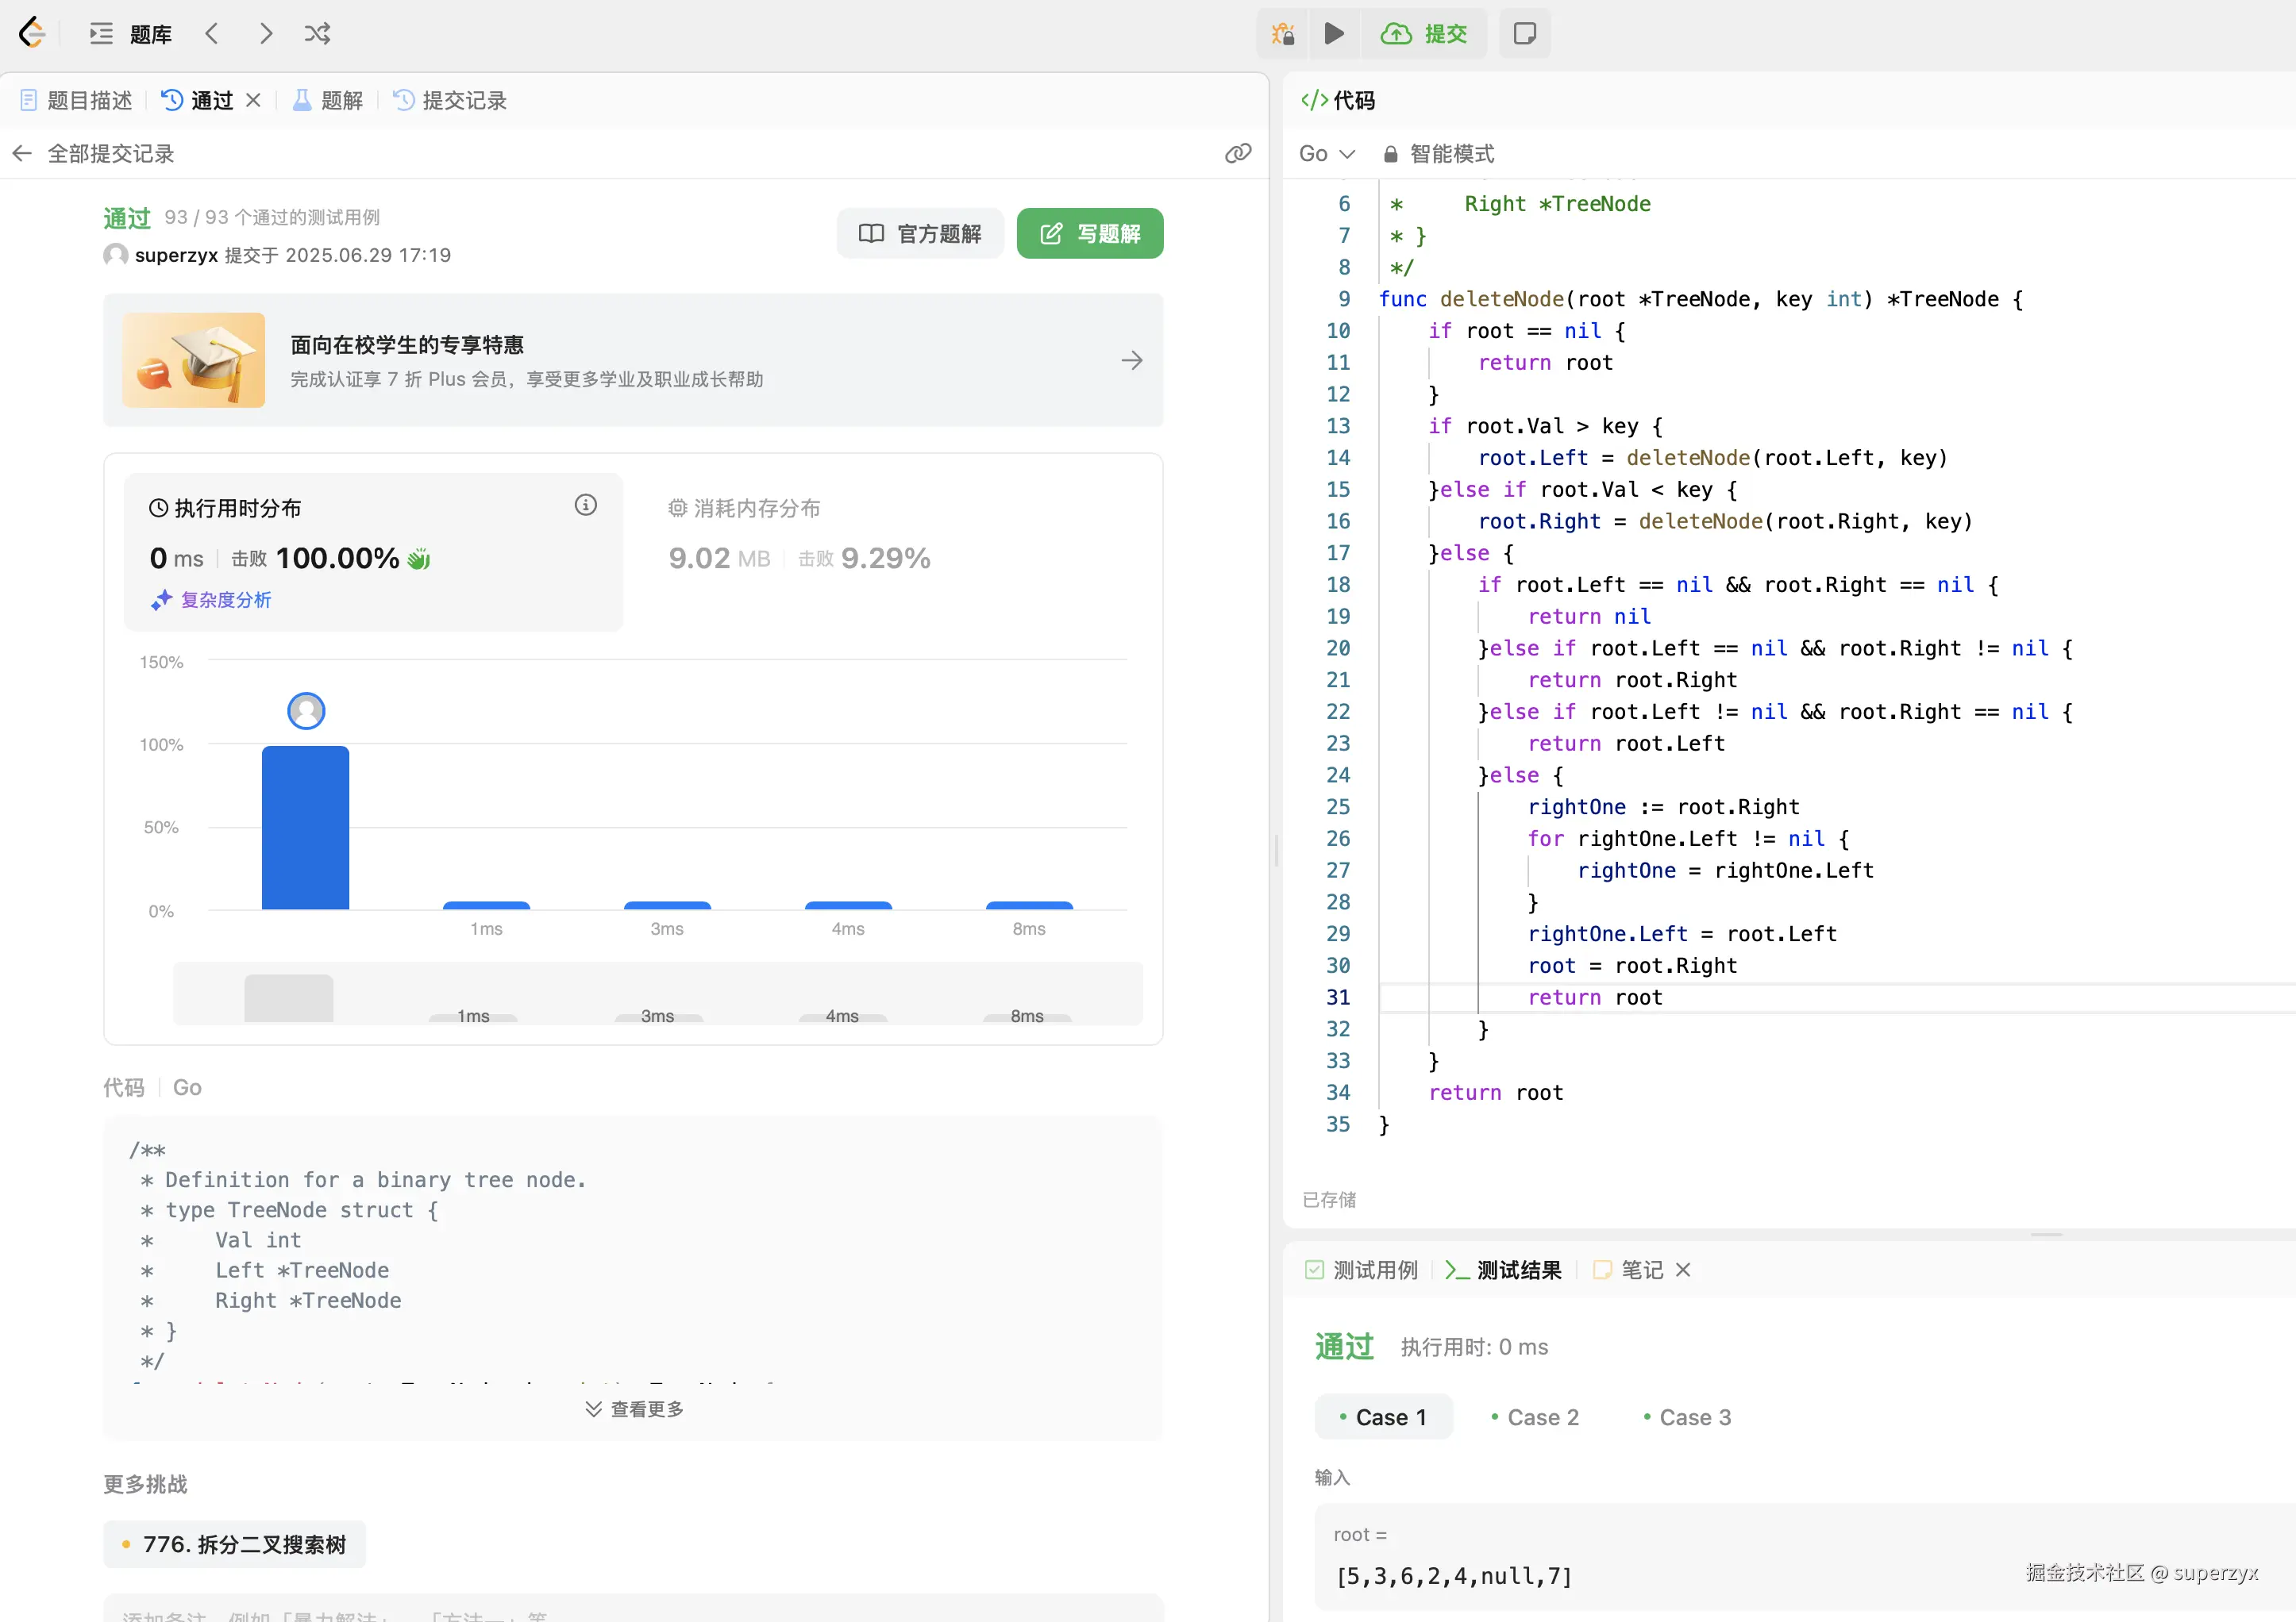Viewport: 2296px width, 1622px height.
Task: Open the 笔记 tab
Action: tap(1629, 1270)
